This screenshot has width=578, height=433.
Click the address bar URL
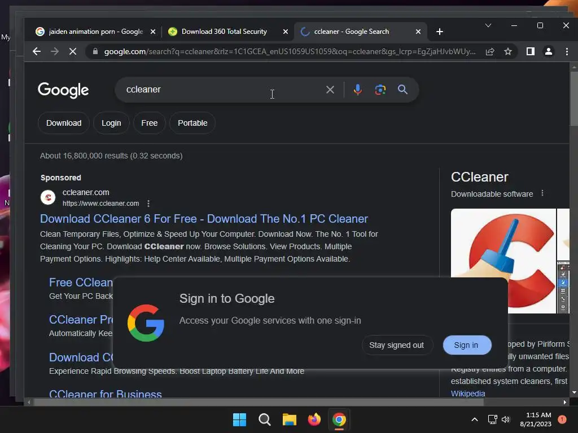[x=290, y=51]
